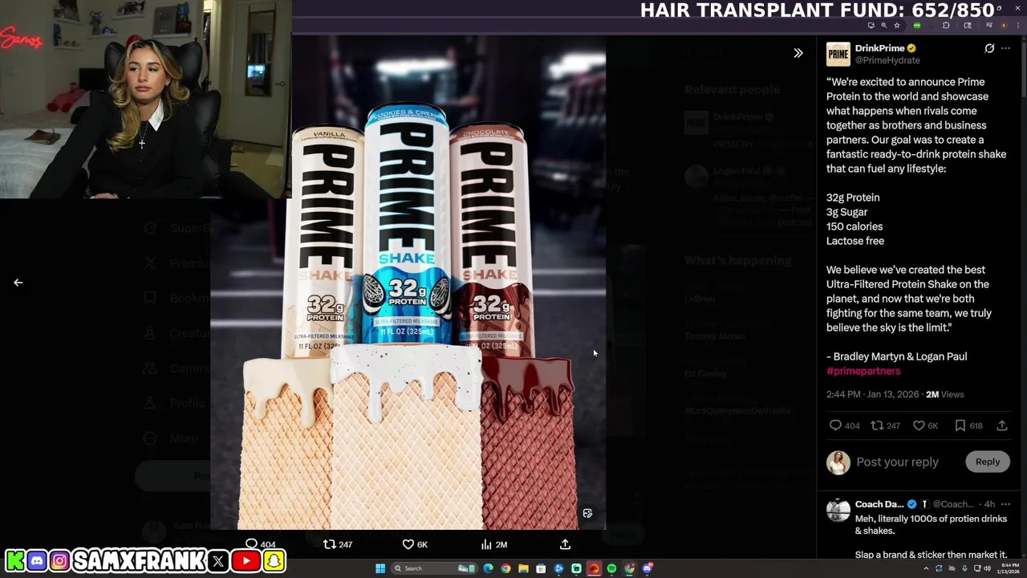View analytics icon under image showing 2M
Screen dimensions: 1027x578
[x=486, y=544]
